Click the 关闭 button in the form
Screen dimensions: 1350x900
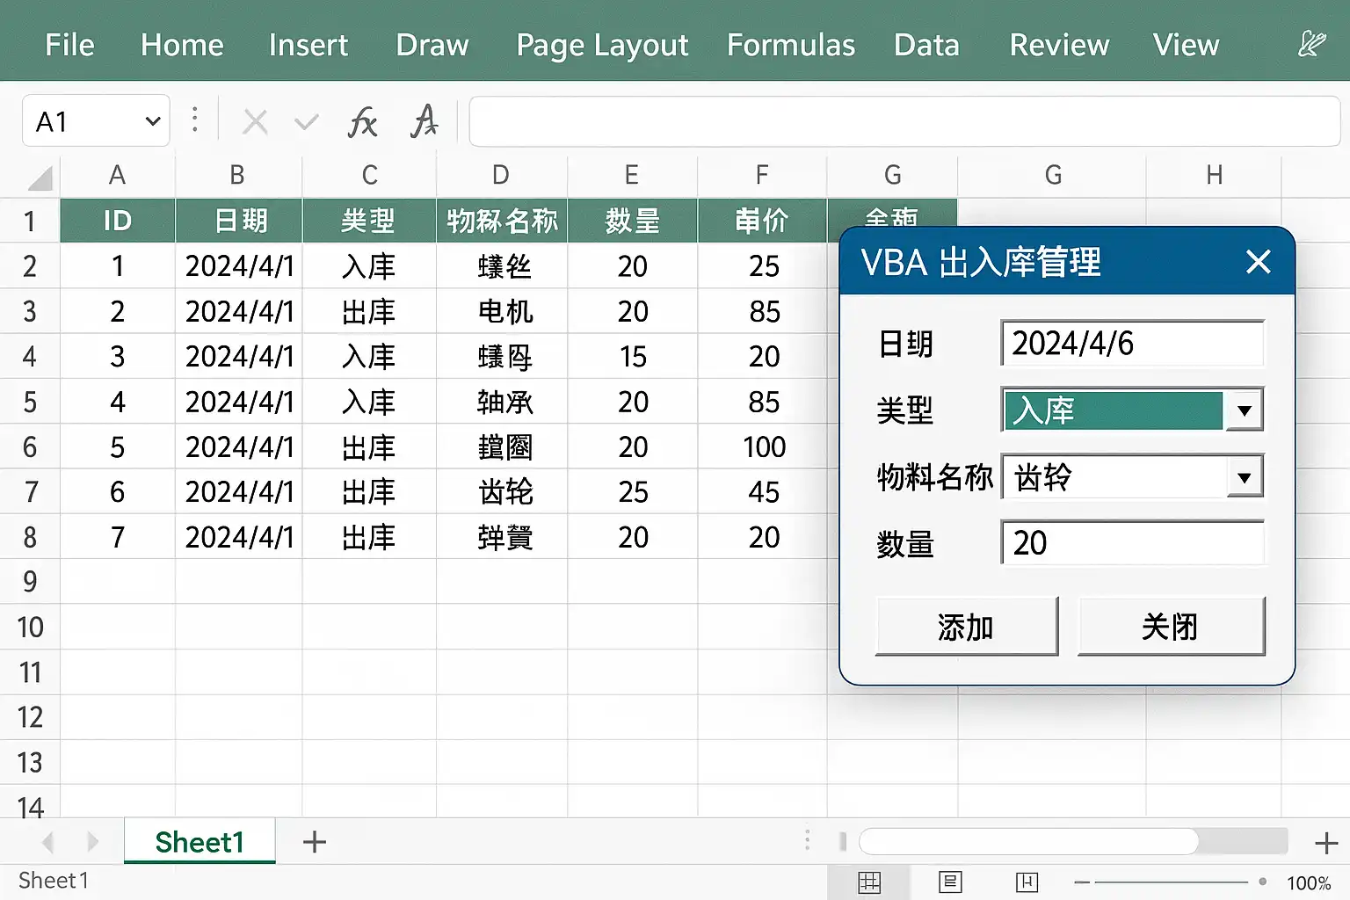[1170, 627]
